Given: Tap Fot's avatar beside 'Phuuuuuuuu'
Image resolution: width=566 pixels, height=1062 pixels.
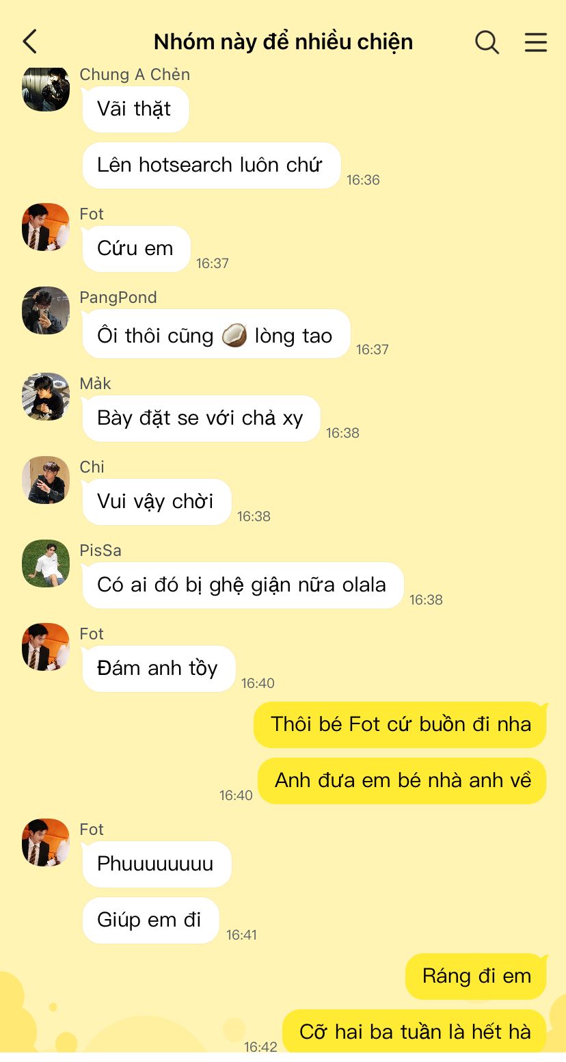Looking at the screenshot, I should tap(46, 842).
